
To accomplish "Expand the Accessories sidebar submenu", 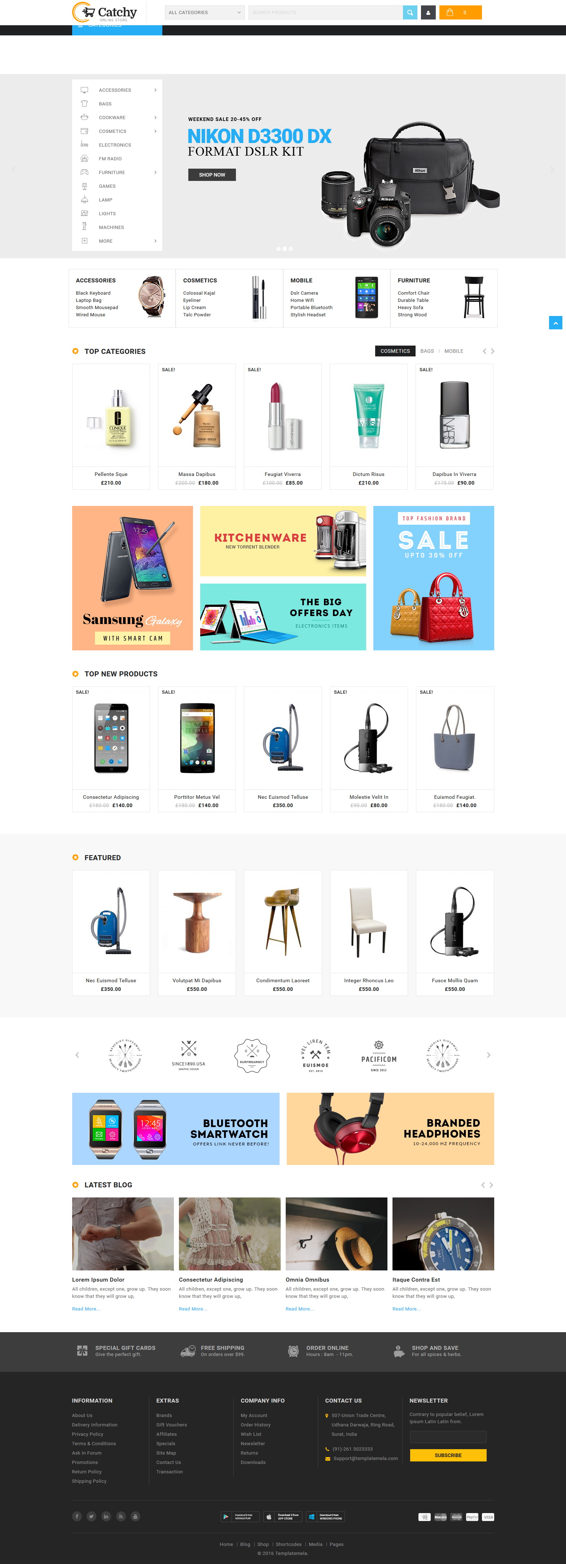I will click(x=155, y=90).
